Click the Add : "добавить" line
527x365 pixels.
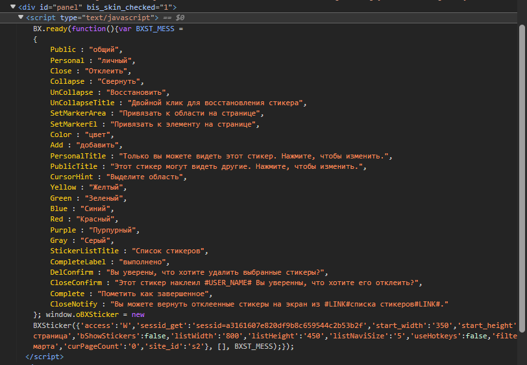(x=86, y=145)
